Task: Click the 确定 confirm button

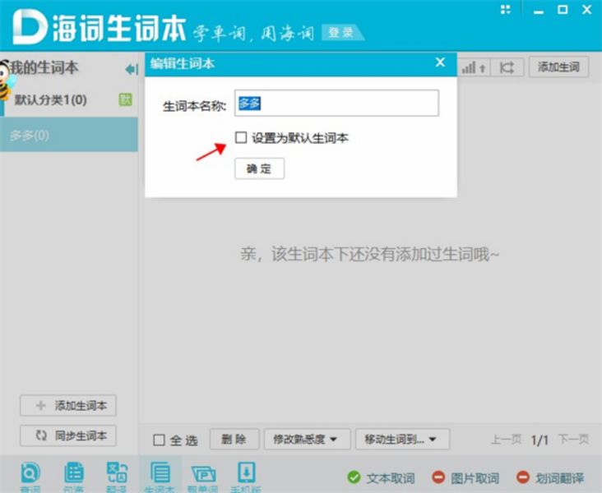Action: [260, 168]
